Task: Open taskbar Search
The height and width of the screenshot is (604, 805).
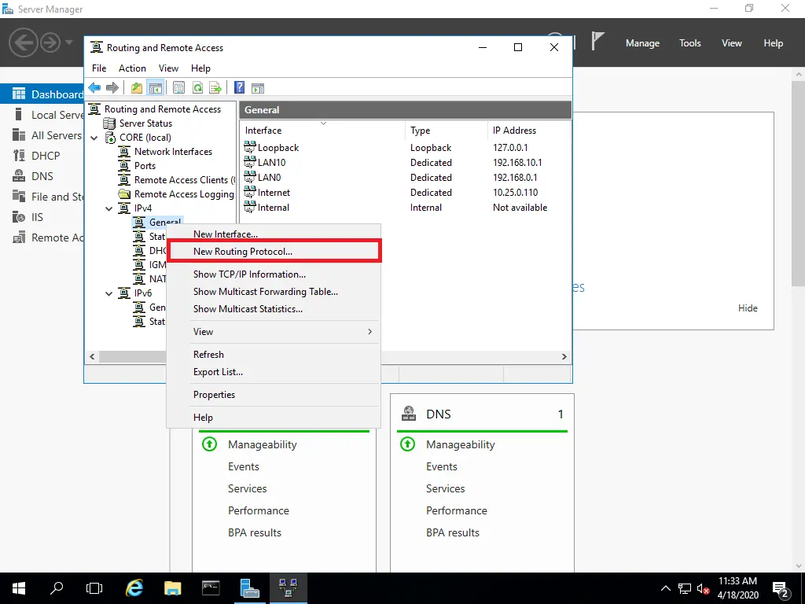Action: tap(57, 588)
